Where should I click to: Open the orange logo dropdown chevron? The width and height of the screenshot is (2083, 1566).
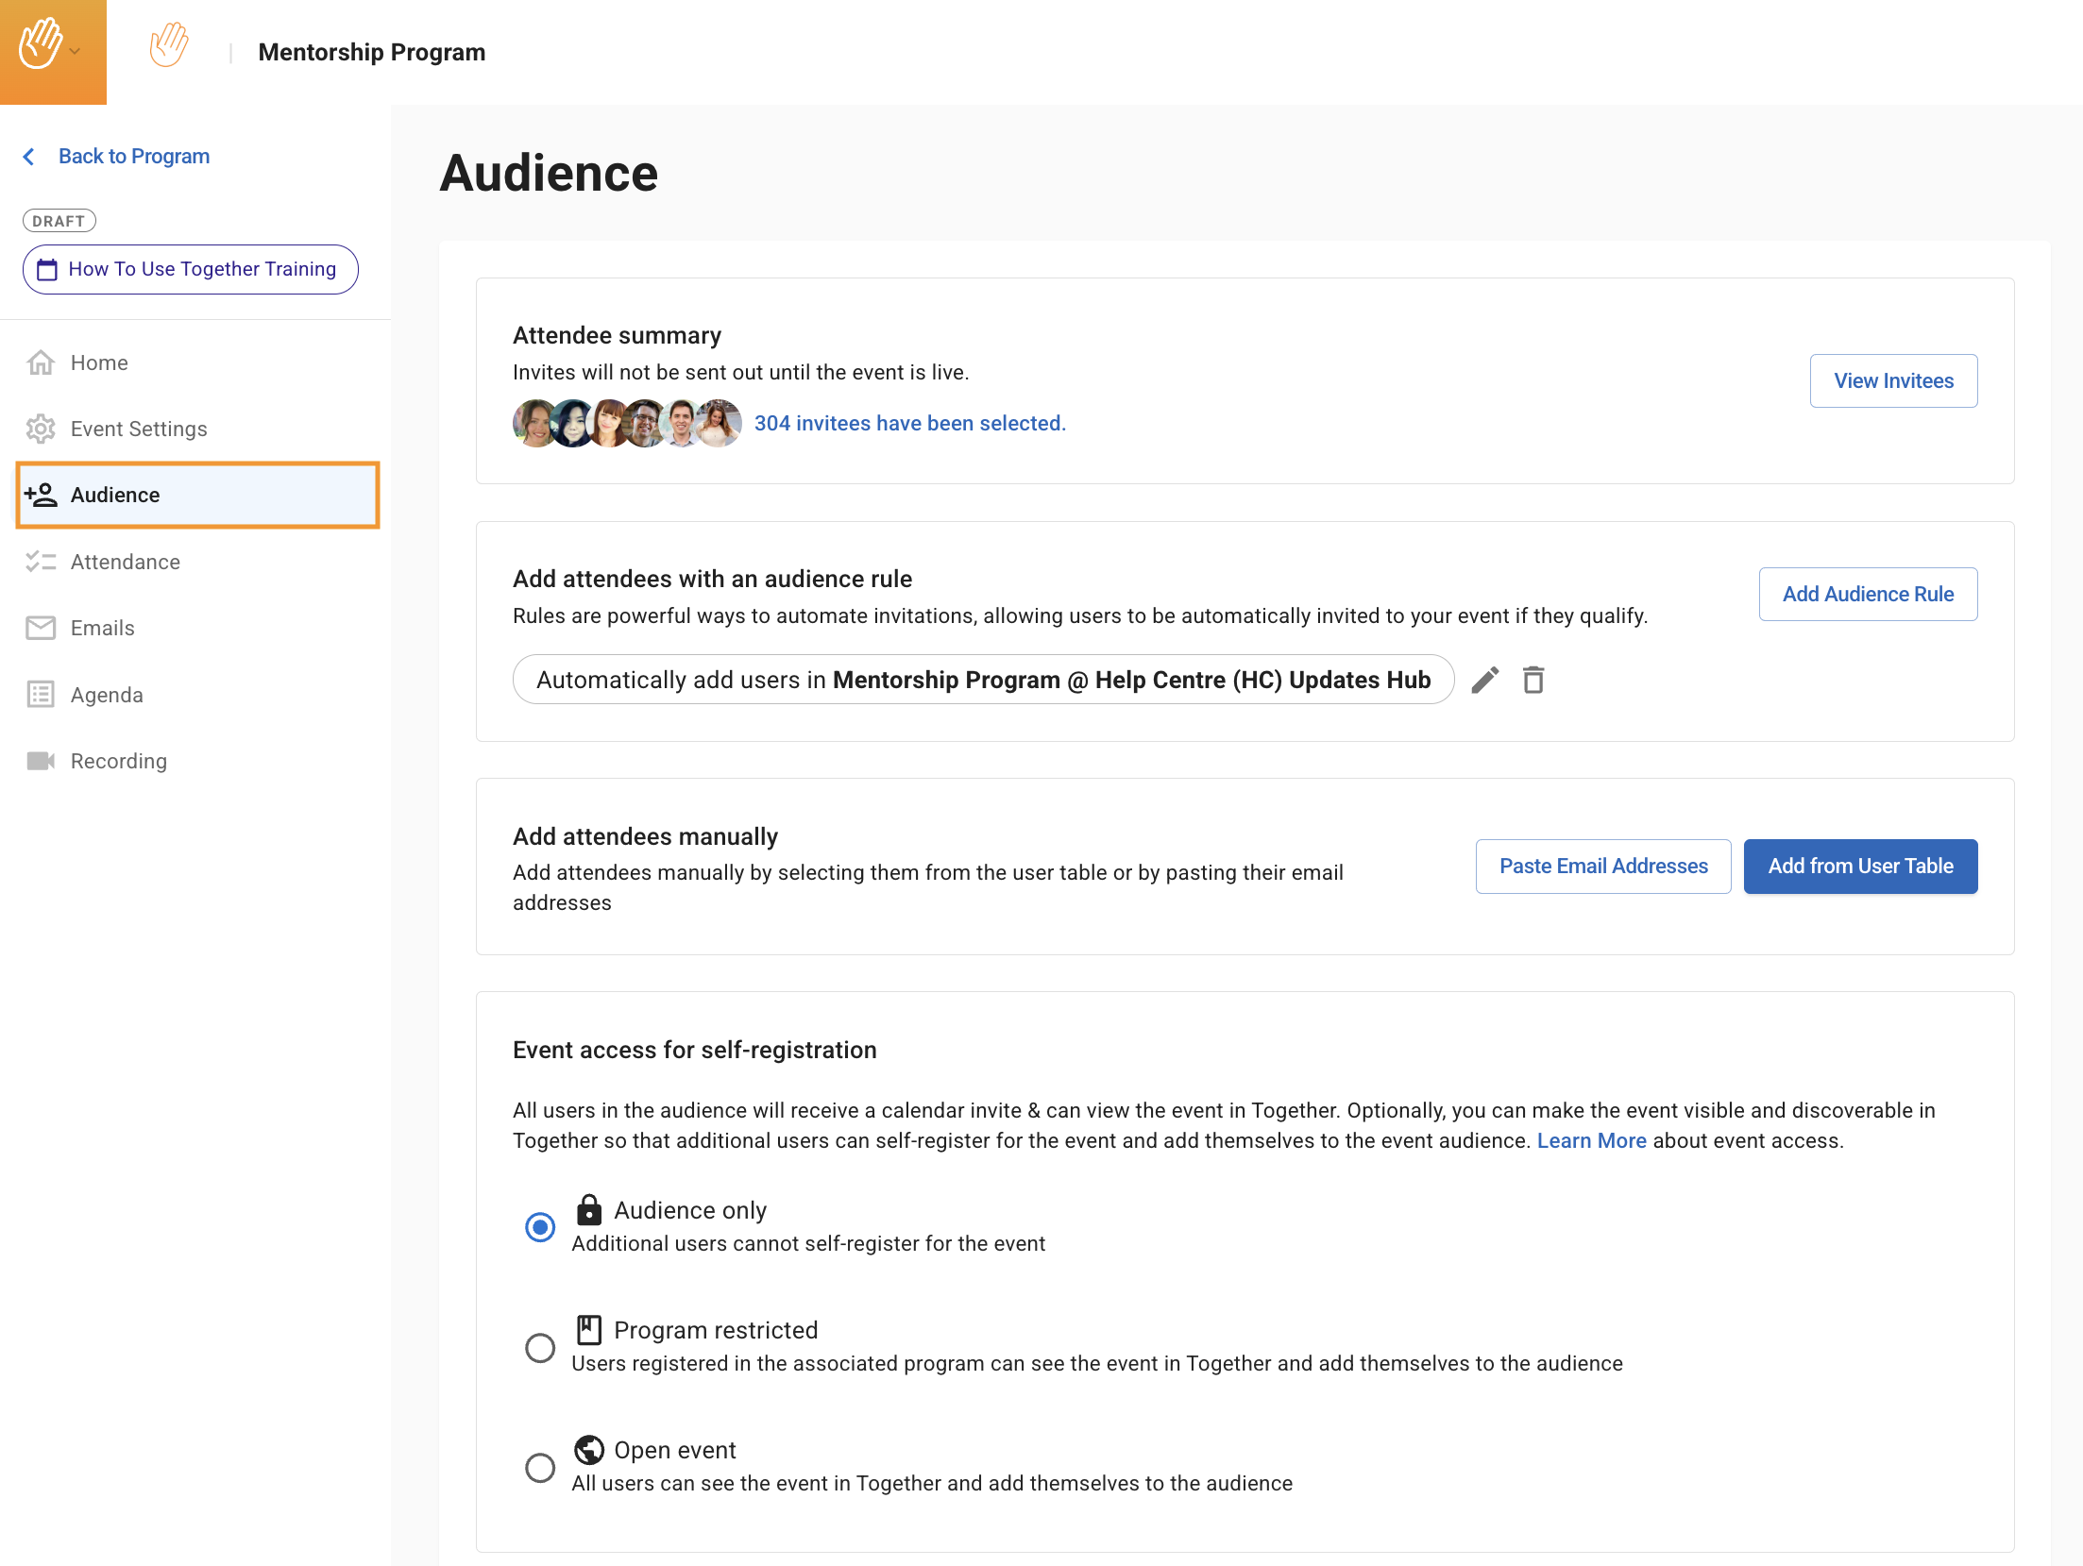[76, 52]
